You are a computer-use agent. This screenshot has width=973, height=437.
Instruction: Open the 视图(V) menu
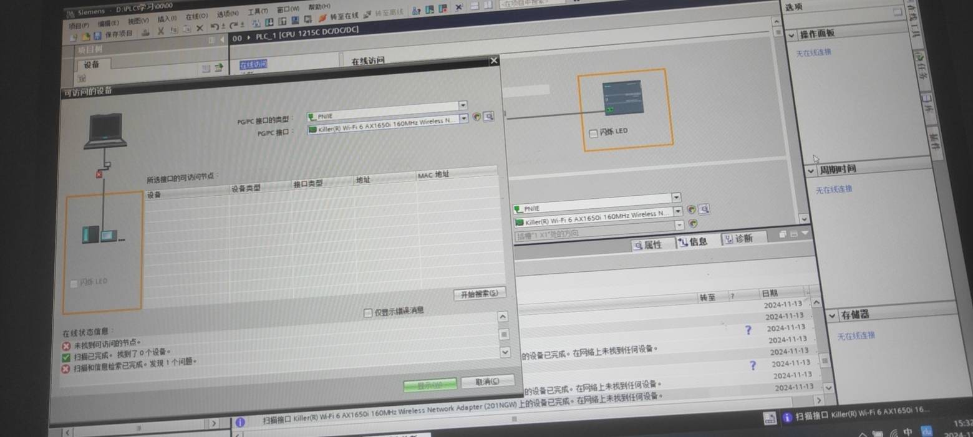(138, 21)
